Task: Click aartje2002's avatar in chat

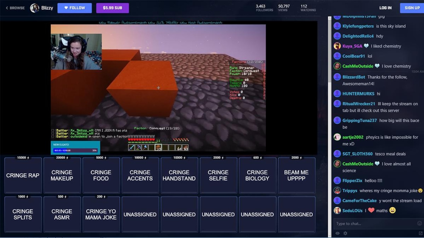Action: click(337, 137)
